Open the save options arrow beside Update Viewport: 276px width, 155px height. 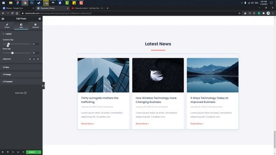39,152
